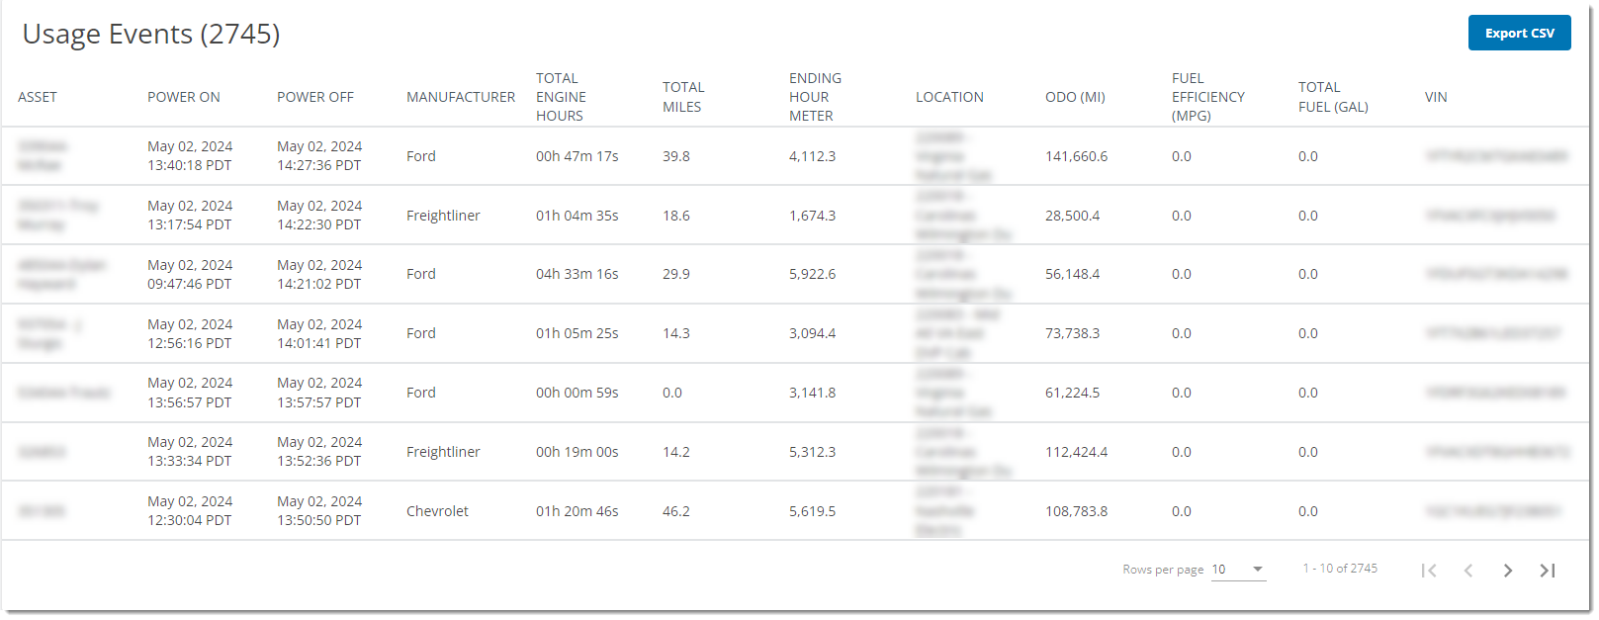1599x620 pixels.
Task: Jump to first page icon
Action: [1429, 571]
